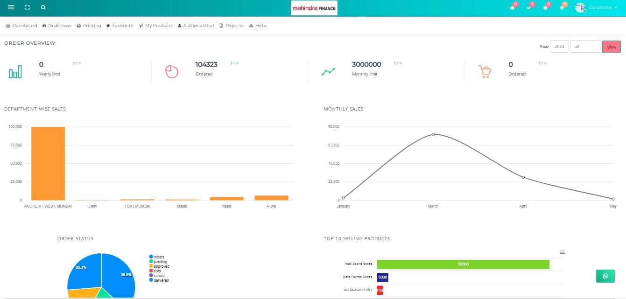This screenshot has width=626, height=299.
Task: Click the May data point on Monthly Sales
Action: 613,199
